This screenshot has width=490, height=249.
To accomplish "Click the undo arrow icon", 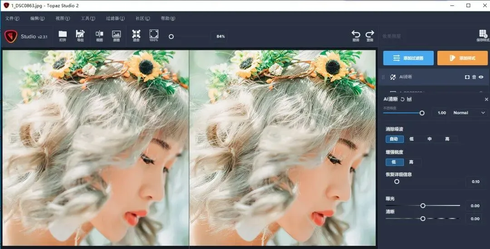I will point(356,34).
